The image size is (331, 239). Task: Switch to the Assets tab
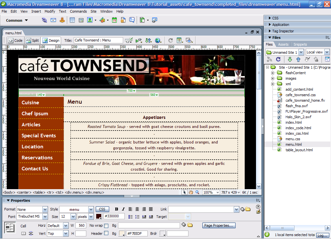point(283,44)
